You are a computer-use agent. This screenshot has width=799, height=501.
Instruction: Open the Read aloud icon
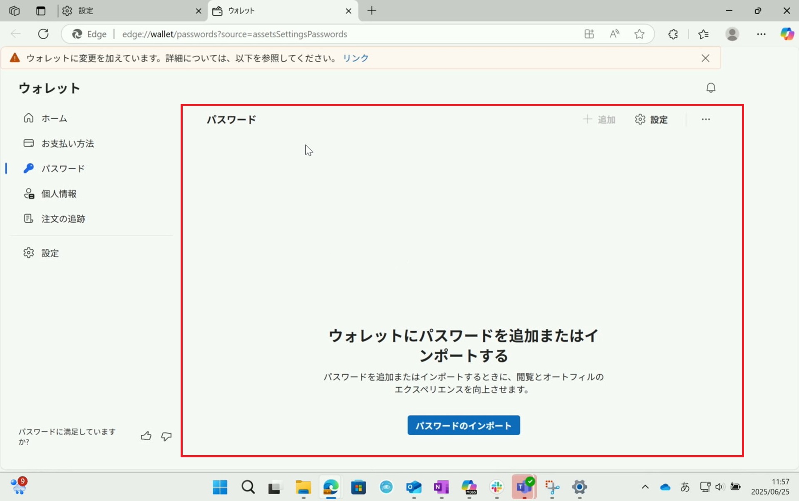pos(614,34)
